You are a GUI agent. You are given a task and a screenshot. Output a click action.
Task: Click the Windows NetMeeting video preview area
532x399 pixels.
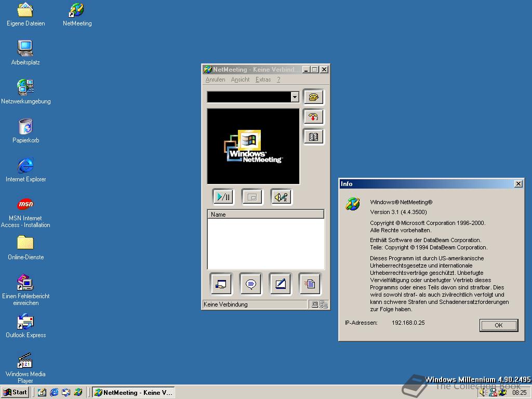coord(253,147)
